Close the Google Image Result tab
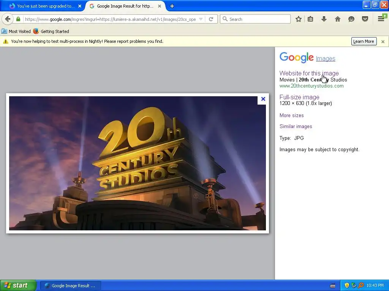Screen dimensions: 389x291 click(160, 6)
